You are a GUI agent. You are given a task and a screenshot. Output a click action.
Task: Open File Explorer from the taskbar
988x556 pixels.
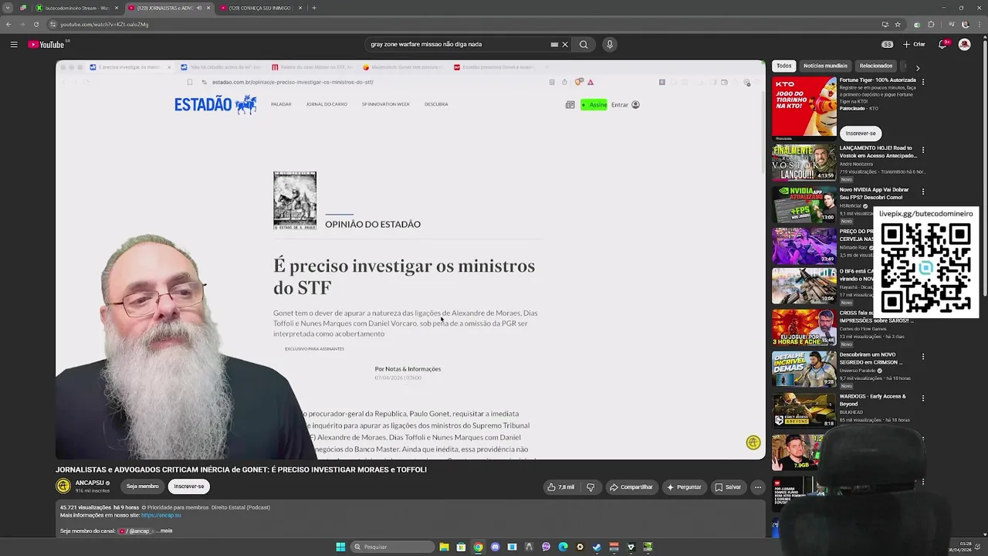[445, 547]
